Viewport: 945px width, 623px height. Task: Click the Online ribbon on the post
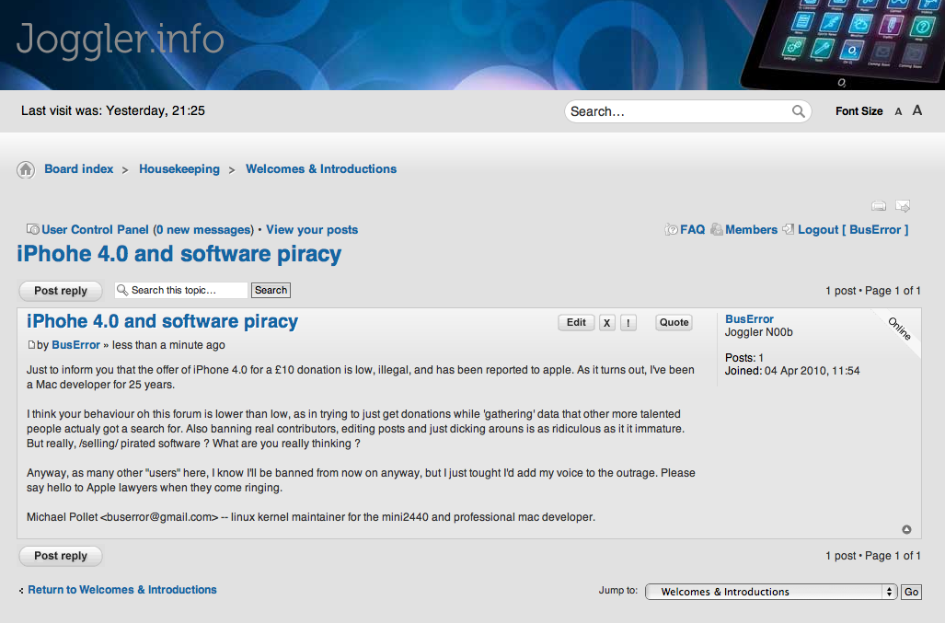tap(899, 329)
